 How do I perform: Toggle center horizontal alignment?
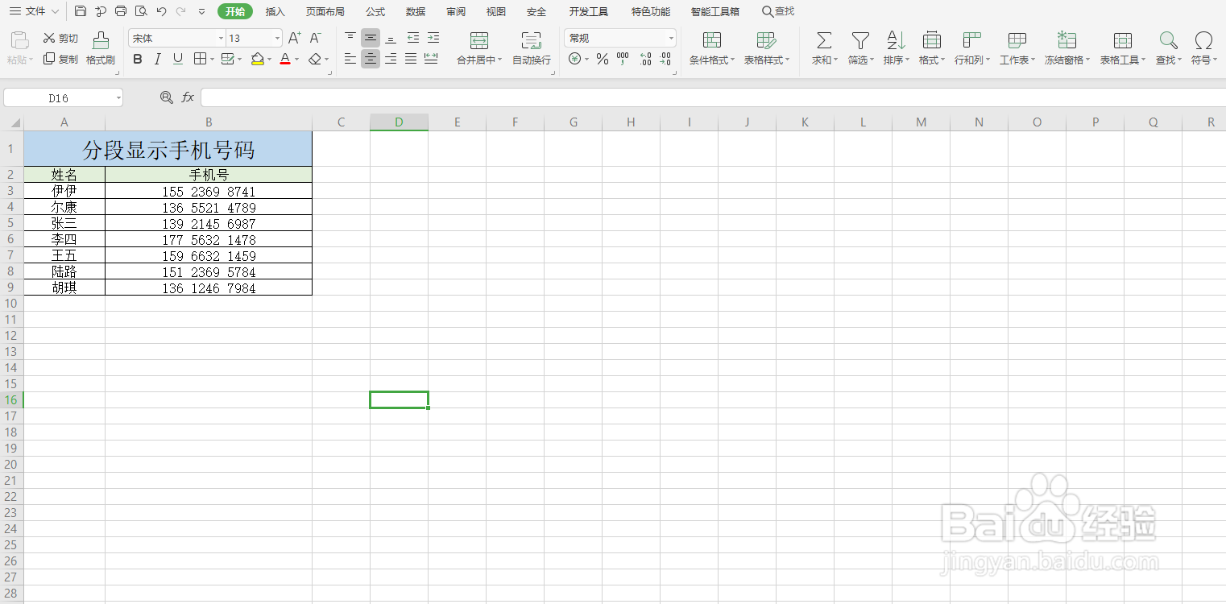coord(371,59)
